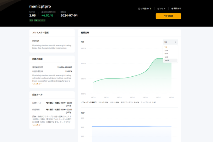Click the user guide book icon
This screenshot has width=213, height=142.
tap(139, 9)
